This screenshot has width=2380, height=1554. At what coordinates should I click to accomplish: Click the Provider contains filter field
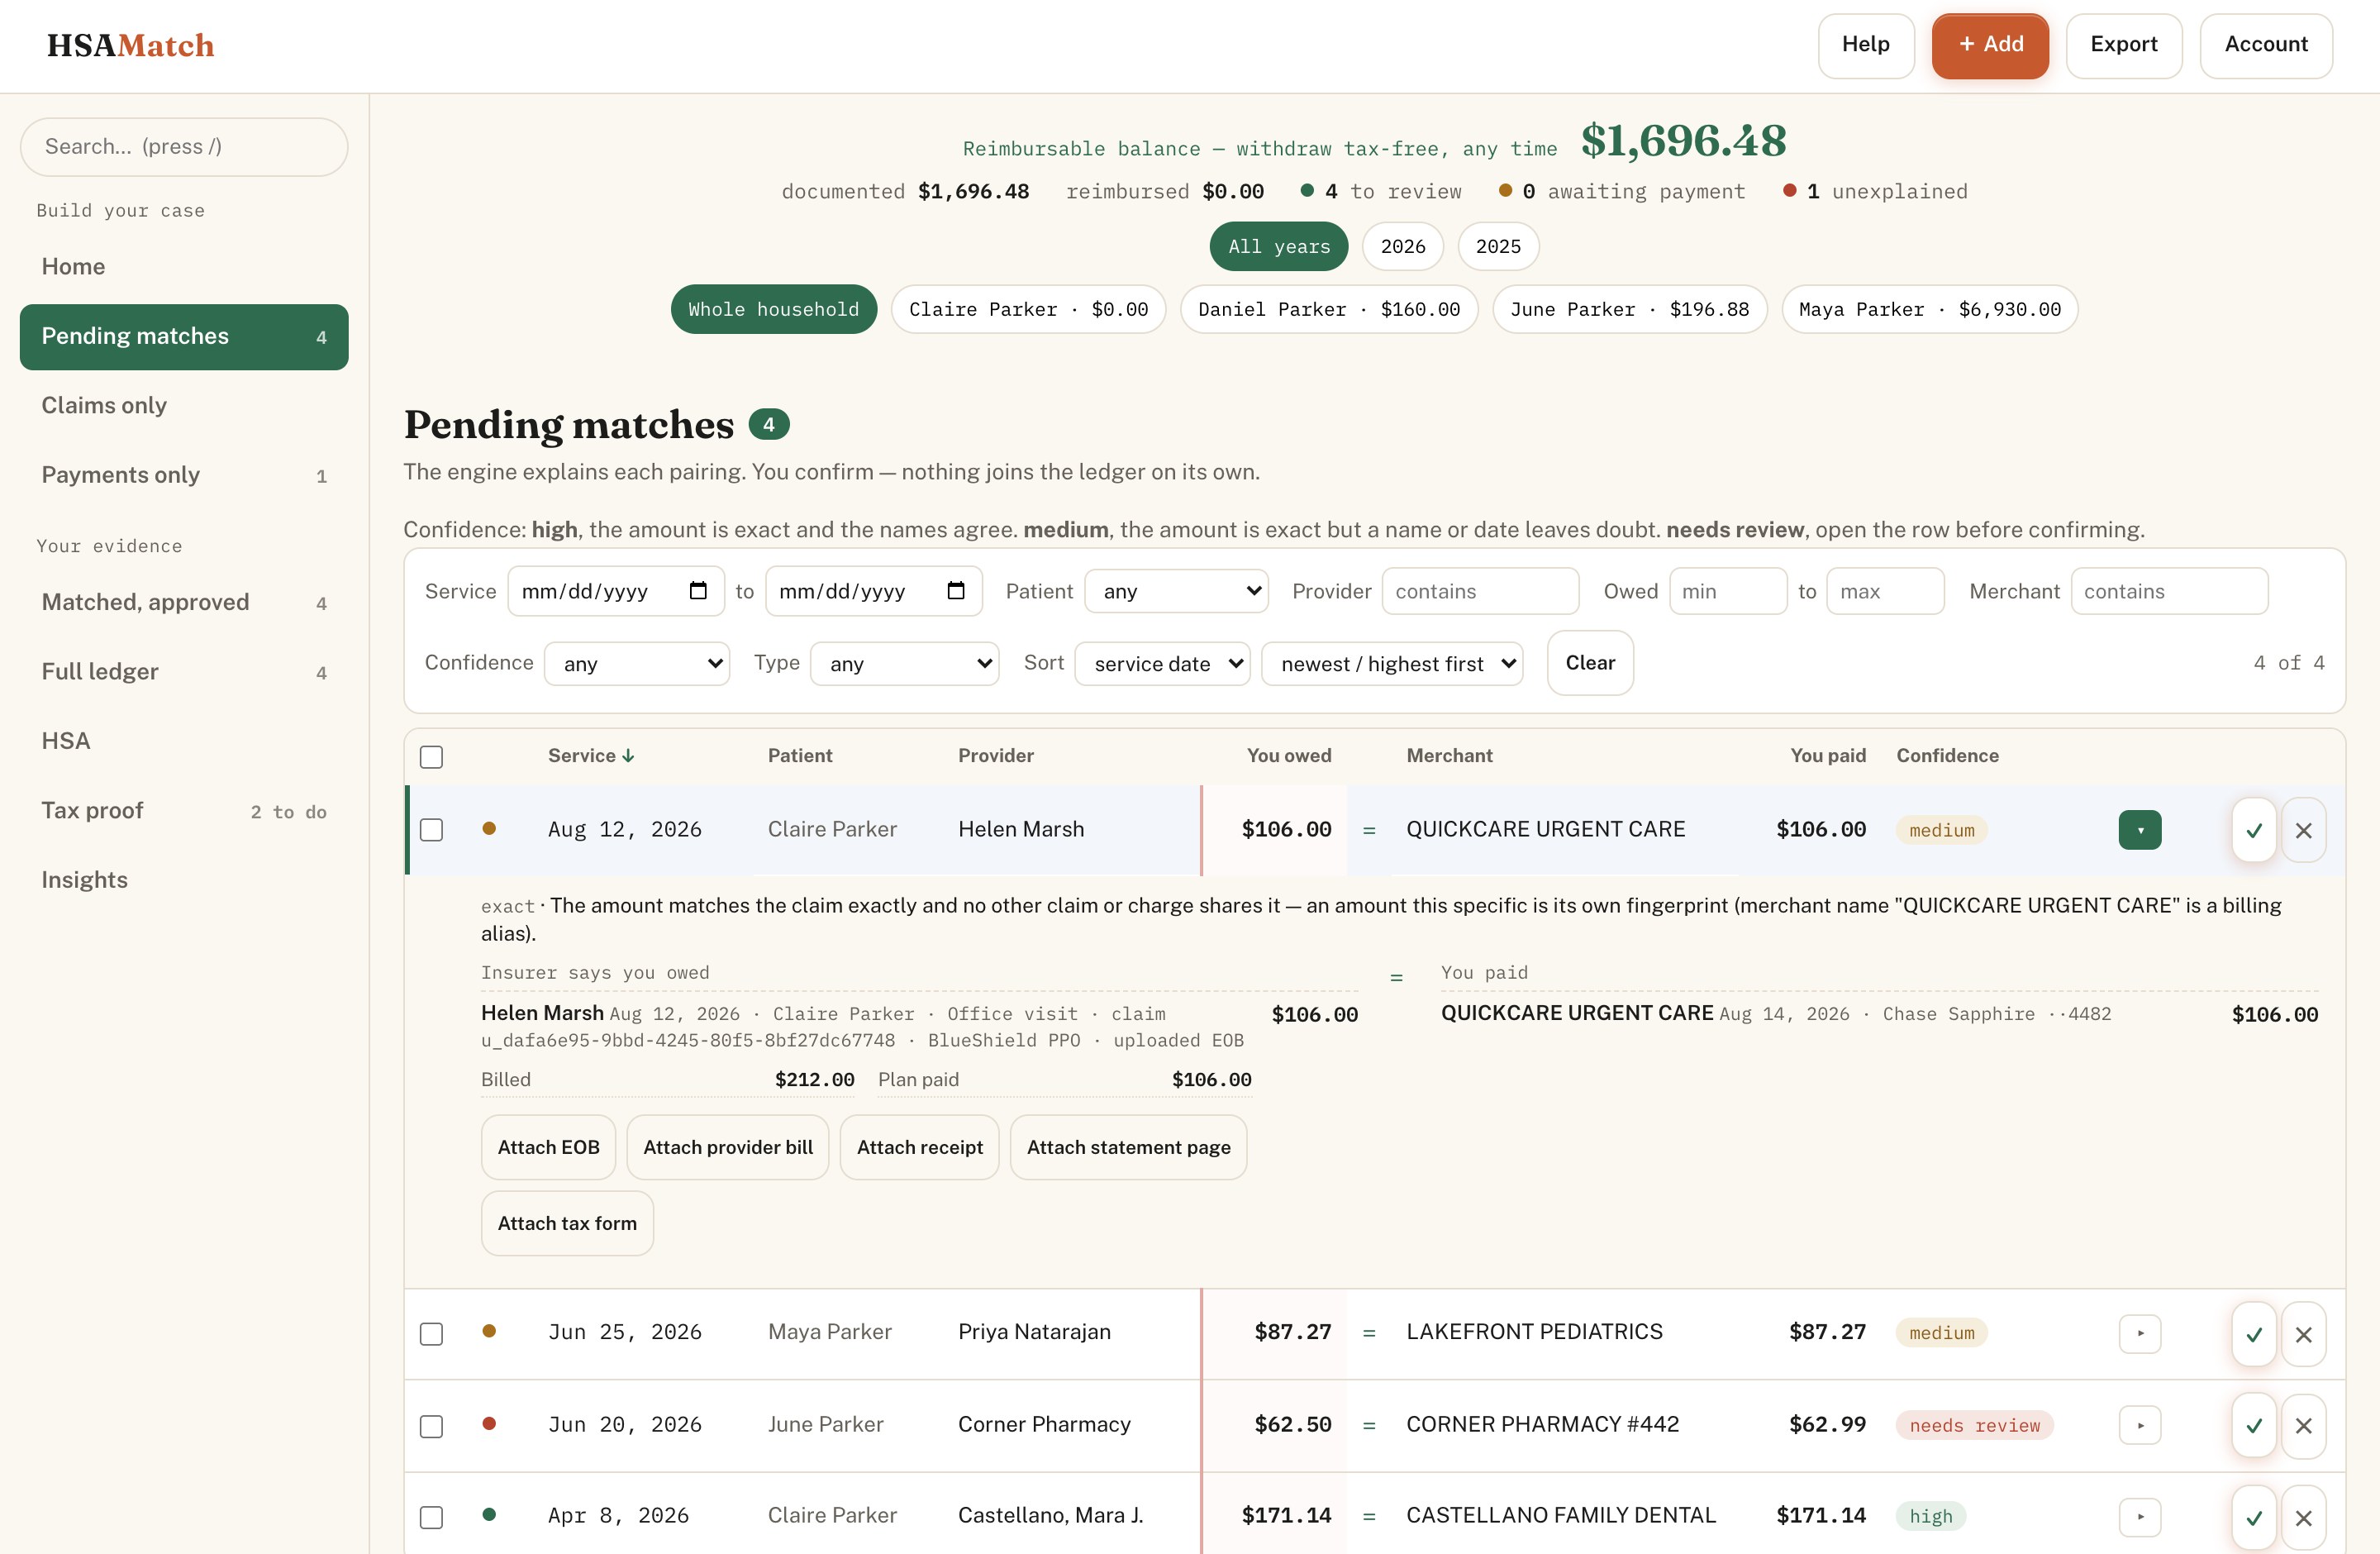click(1480, 591)
